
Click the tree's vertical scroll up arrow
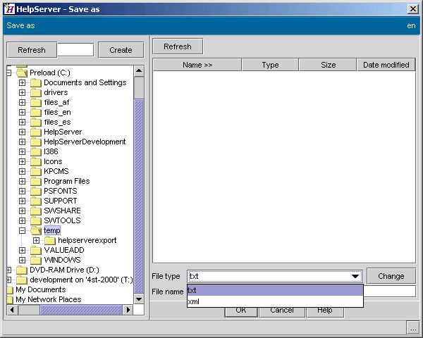click(x=139, y=71)
